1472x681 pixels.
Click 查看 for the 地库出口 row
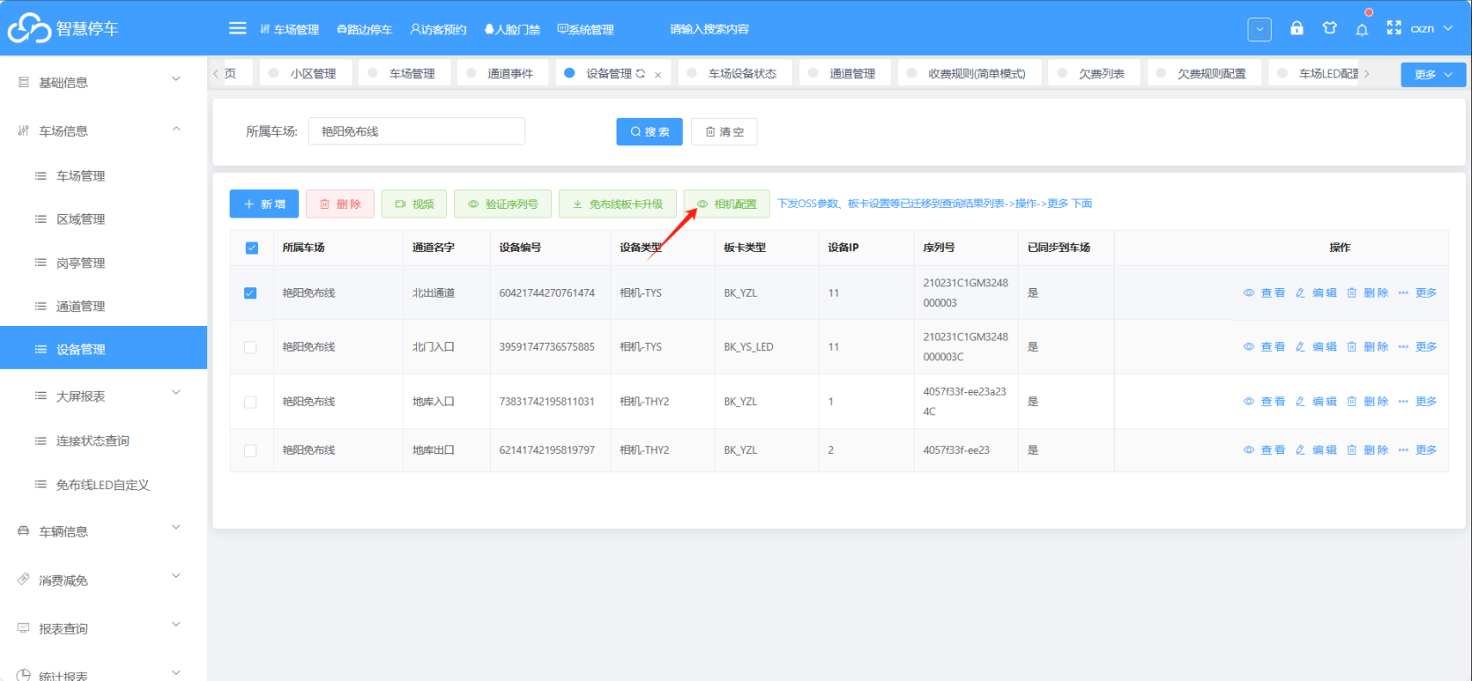(1264, 451)
